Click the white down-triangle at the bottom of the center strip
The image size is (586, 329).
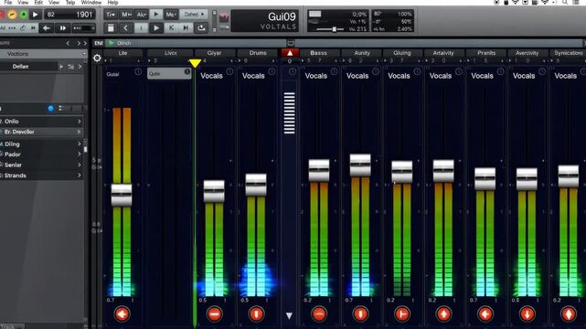[x=289, y=316]
